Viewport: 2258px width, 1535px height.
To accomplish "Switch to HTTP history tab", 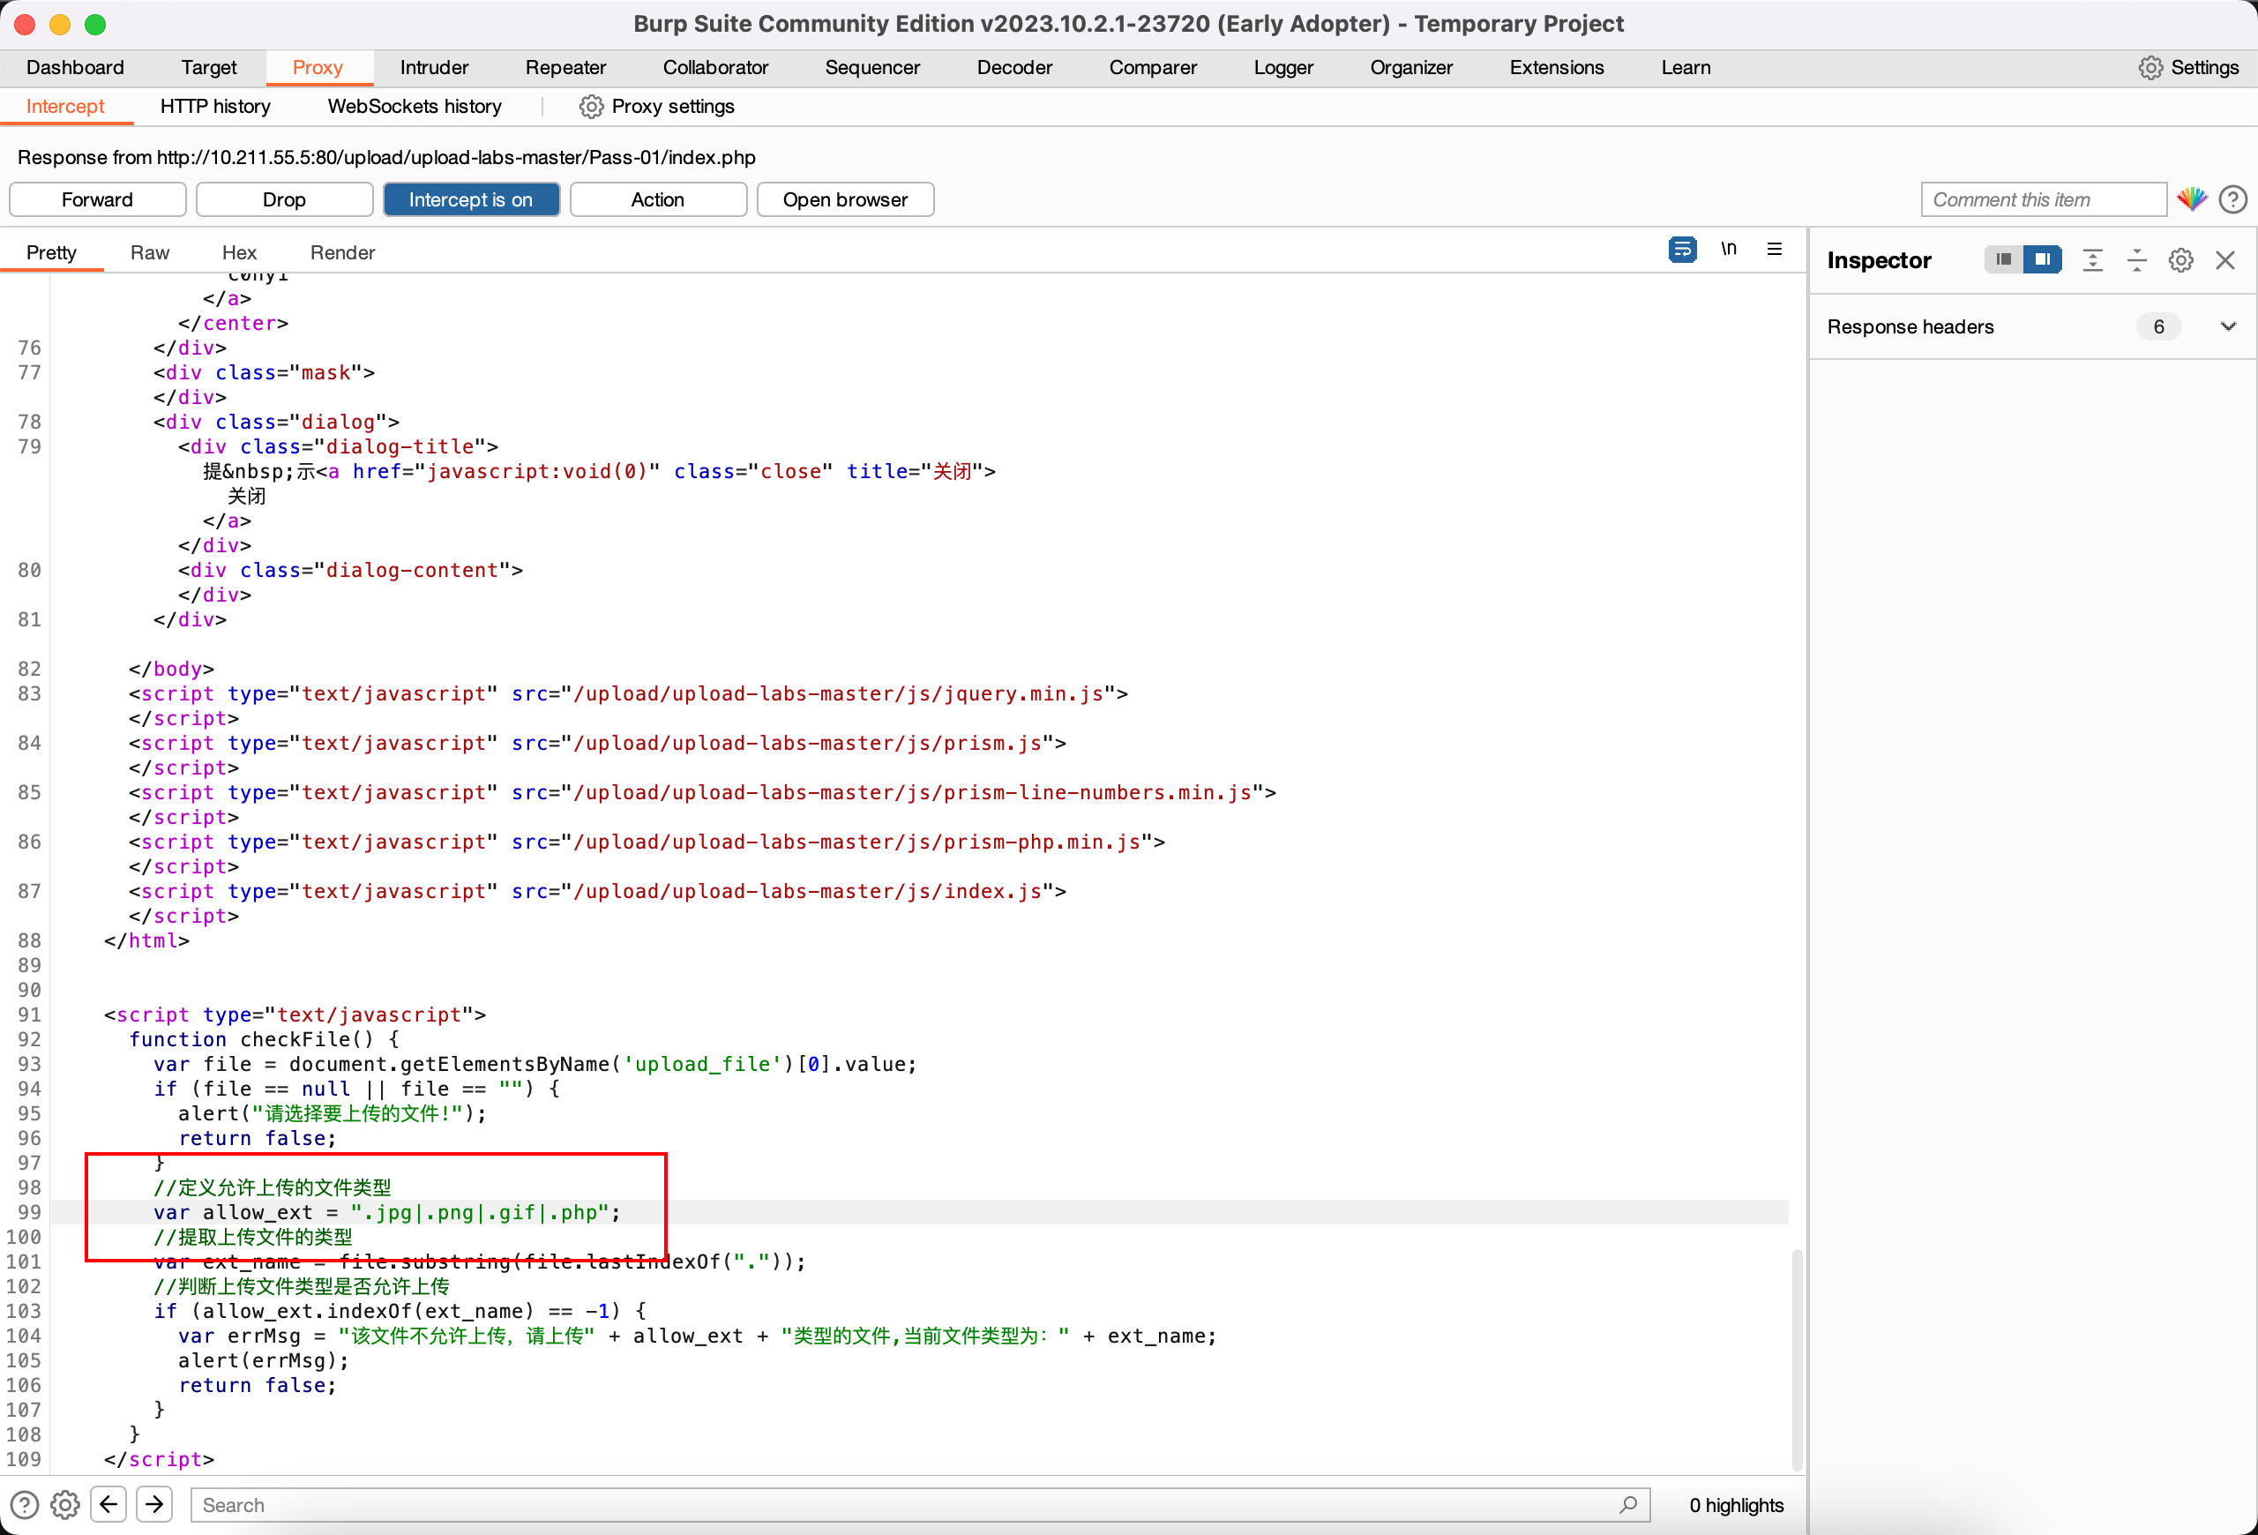I will (x=214, y=104).
